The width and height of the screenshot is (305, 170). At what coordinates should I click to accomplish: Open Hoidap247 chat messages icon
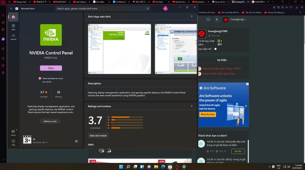click(208, 19)
